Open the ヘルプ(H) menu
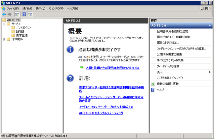 point(72,9)
